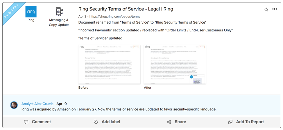Click the tag icon for Add label
Viewport: 283px width, 130px height.
pyautogui.click(x=96, y=122)
